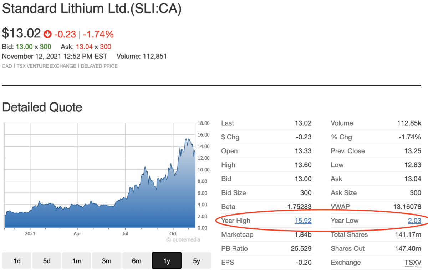This screenshot has height=270, width=428.
Task: Open the Year High 15.92 link
Action: [x=303, y=221]
